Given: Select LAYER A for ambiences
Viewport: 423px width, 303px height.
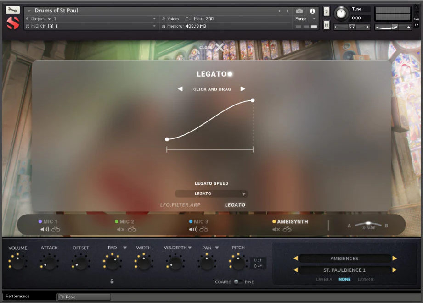Looking at the screenshot, I should (x=324, y=279).
